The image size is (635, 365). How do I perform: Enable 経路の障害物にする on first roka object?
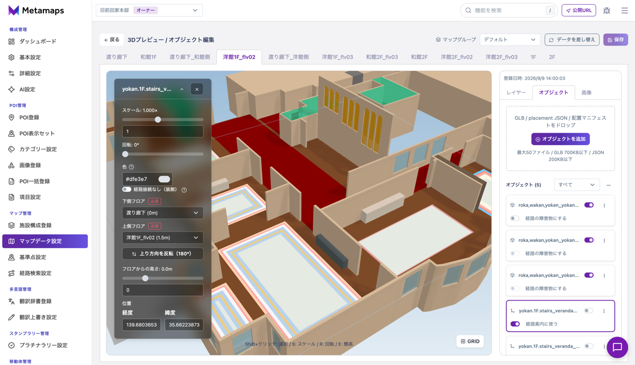pos(514,218)
